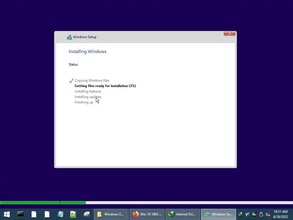Click the first completed green progress bar segment
This screenshot has height=220, width=293.
coord(30,203)
